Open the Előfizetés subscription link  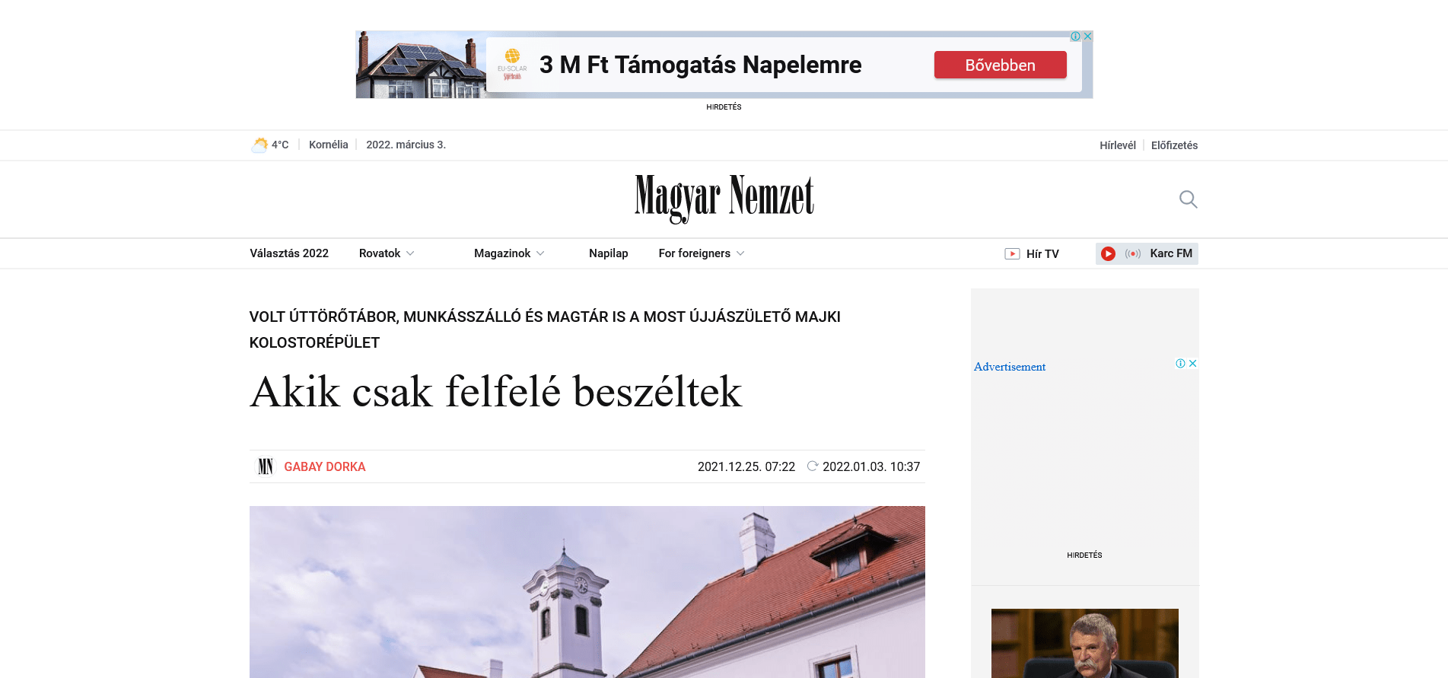point(1174,145)
